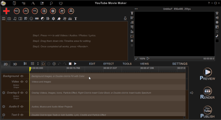Screen dimensions: 221x120
Task: Mute the Video track speaker icon
Action: [26, 82]
